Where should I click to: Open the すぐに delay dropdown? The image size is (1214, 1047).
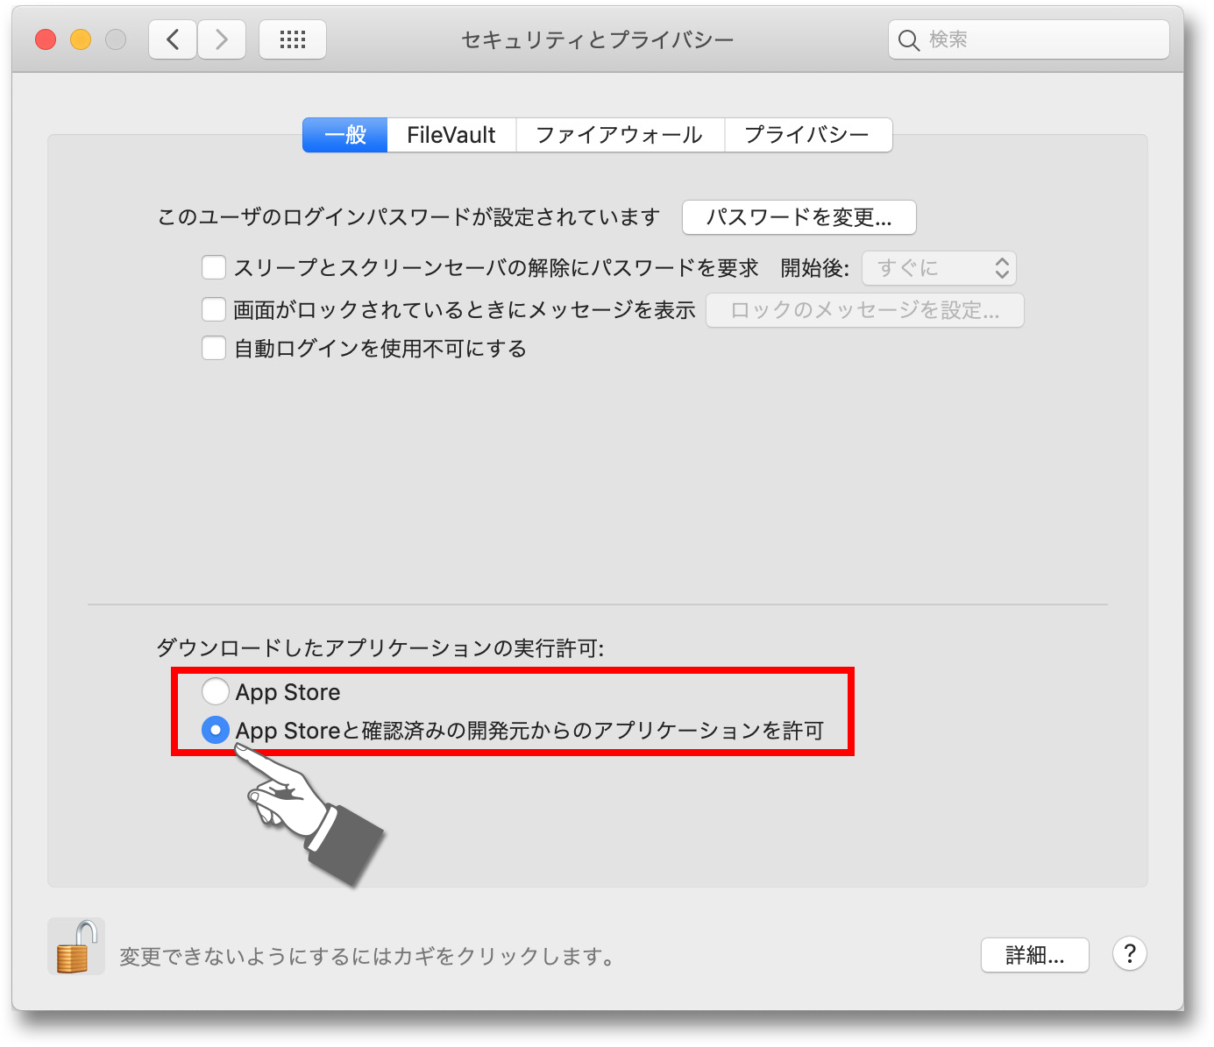click(x=939, y=268)
